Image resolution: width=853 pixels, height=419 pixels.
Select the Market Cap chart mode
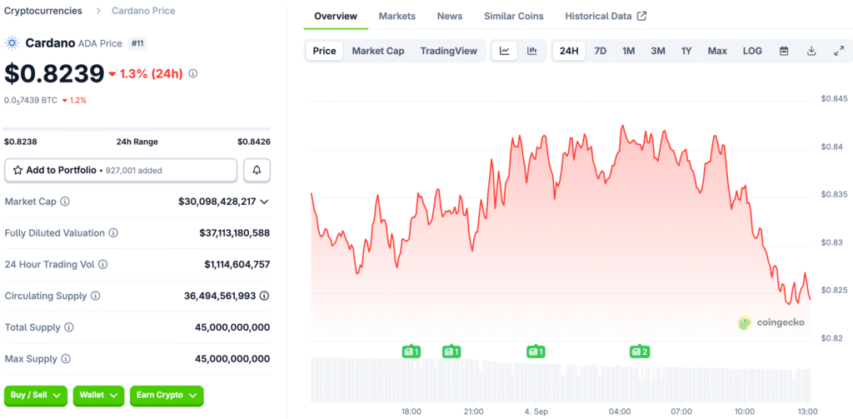pyautogui.click(x=378, y=51)
